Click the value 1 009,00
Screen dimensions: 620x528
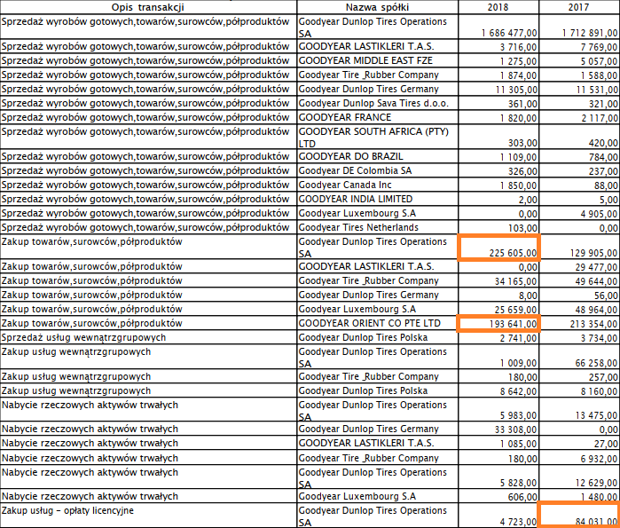click(x=518, y=363)
